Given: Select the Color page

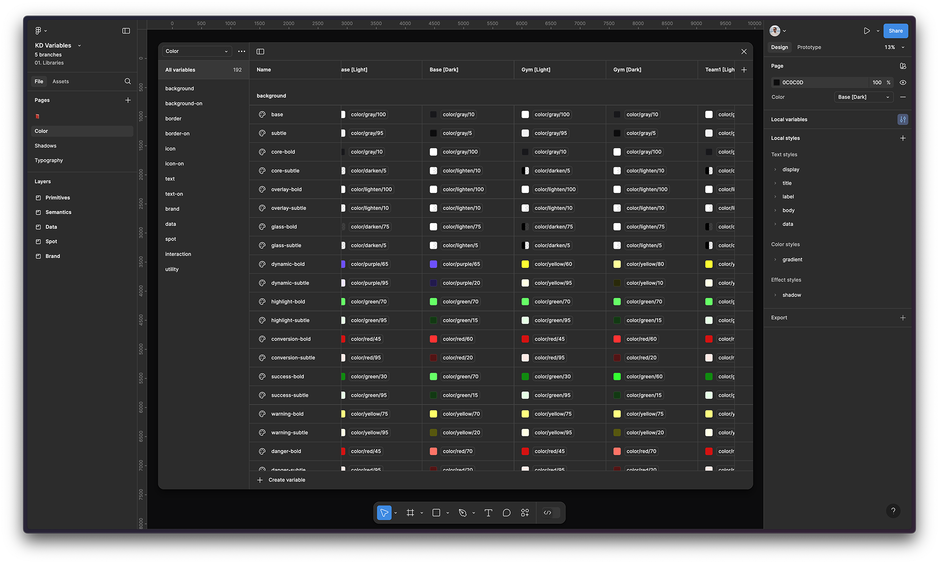Looking at the screenshot, I should (82, 131).
